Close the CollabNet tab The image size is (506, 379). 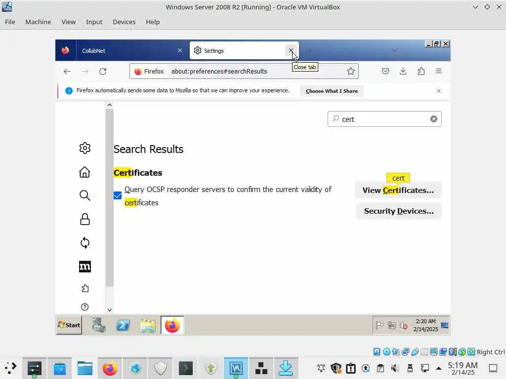(180, 51)
